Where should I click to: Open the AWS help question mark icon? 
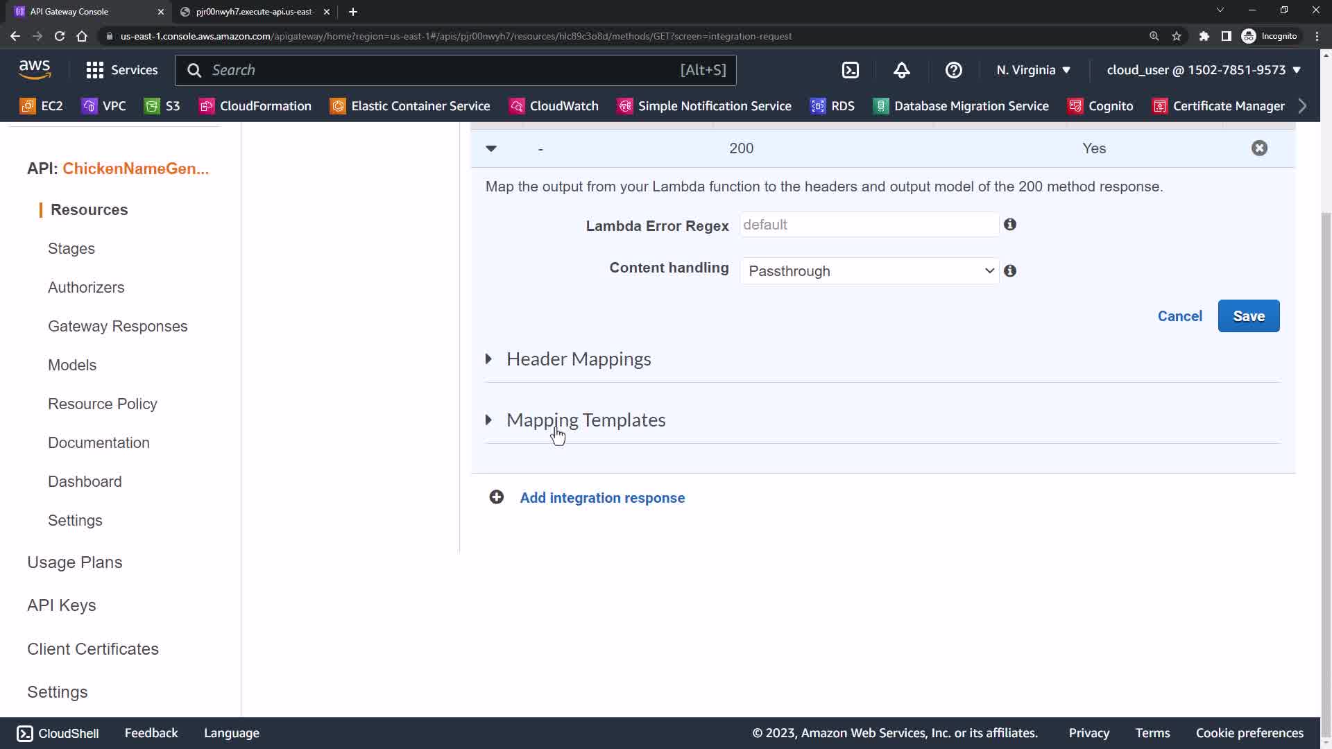[953, 70]
